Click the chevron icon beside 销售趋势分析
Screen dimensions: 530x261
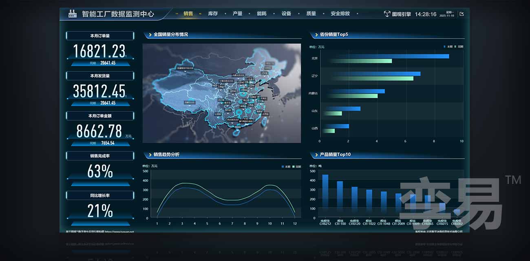[150, 155]
